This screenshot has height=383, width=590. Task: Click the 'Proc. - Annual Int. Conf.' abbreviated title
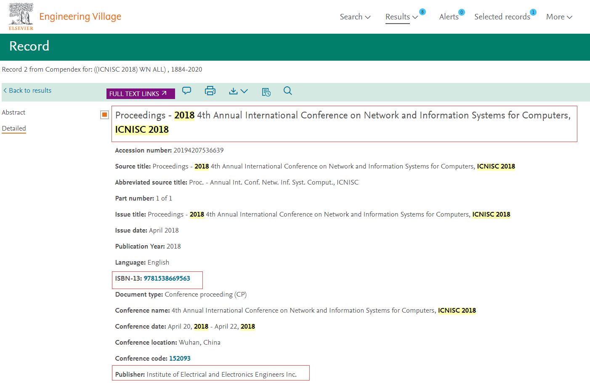pos(274,182)
